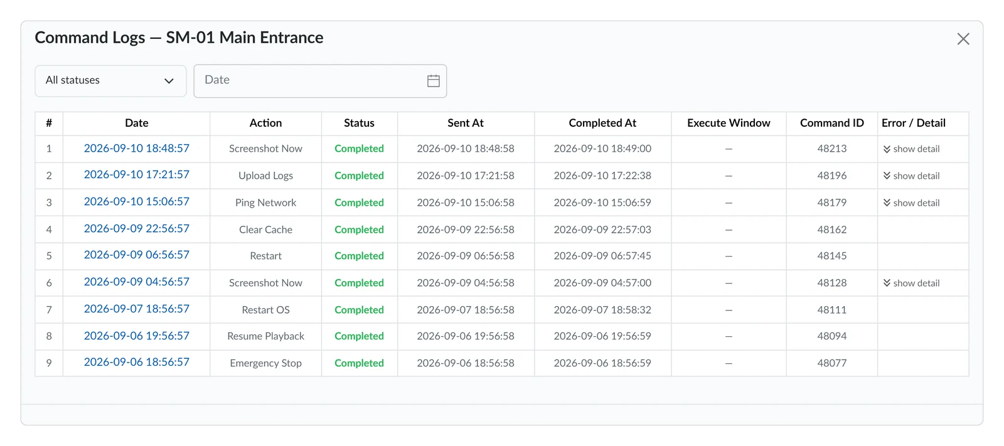The height and width of the screenshot is (446, 1004).
Task: Click the Command Logs — SM-01 Main Entrance title
Action: tap(179, 38)
